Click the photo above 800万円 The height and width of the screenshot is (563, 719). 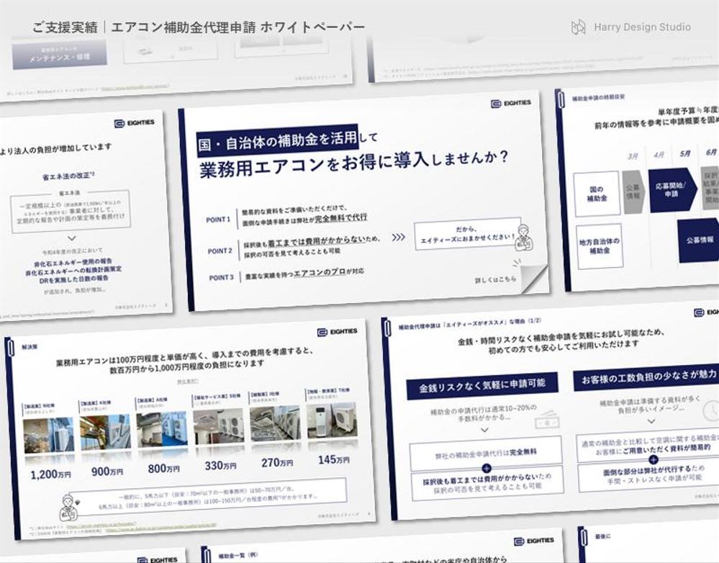click(x=162, y=429)
